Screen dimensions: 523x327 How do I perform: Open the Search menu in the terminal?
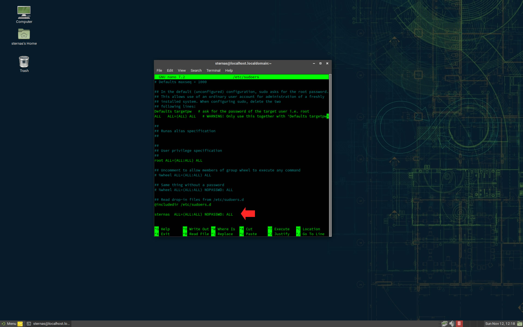coord(196,70)
